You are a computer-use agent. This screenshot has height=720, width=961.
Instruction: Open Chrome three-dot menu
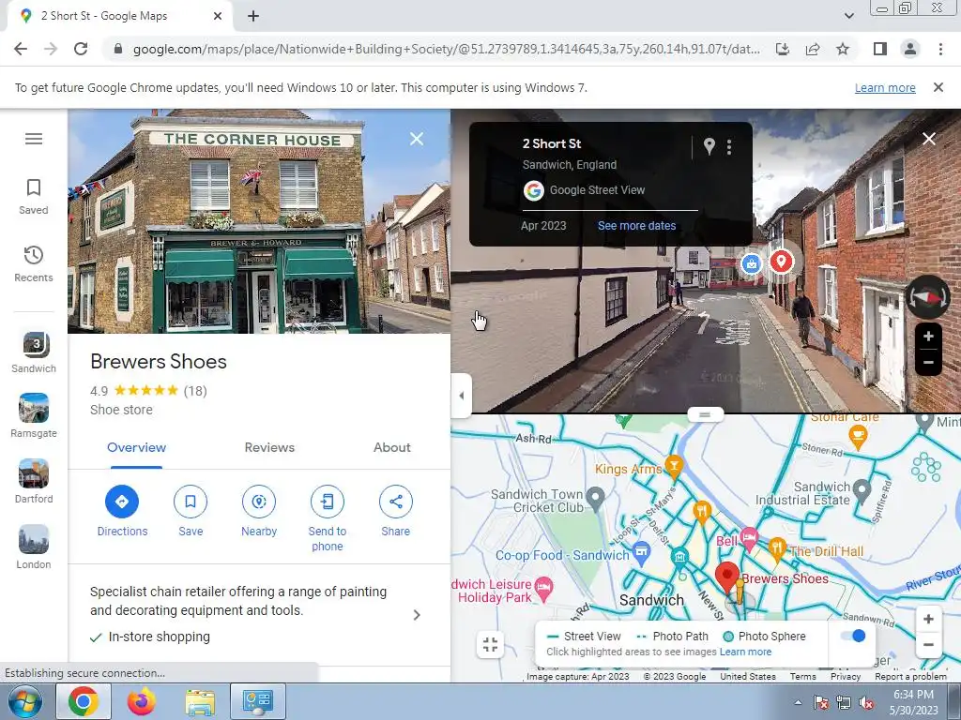click(x=940, y=49)
